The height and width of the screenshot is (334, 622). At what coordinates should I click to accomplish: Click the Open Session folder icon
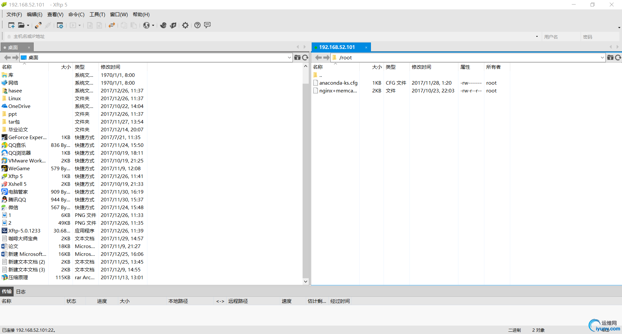pos(21,25)
